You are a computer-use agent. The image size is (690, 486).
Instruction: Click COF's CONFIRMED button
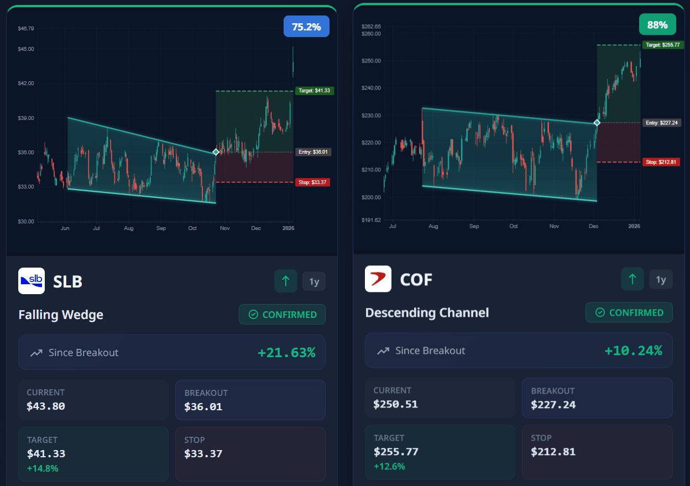tap(629, 312)
